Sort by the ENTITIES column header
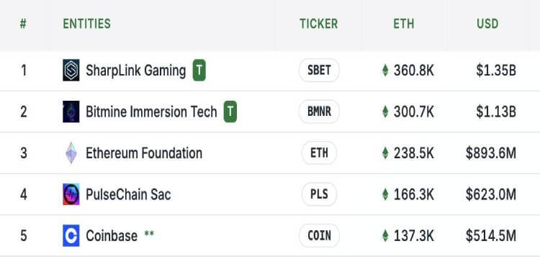540x259 pixels. (x=87, y=24)
